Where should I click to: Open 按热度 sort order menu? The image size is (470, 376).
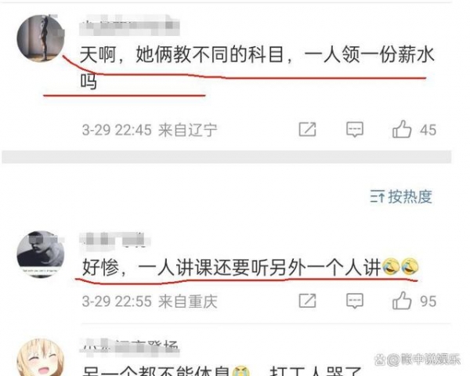point(401,197)
